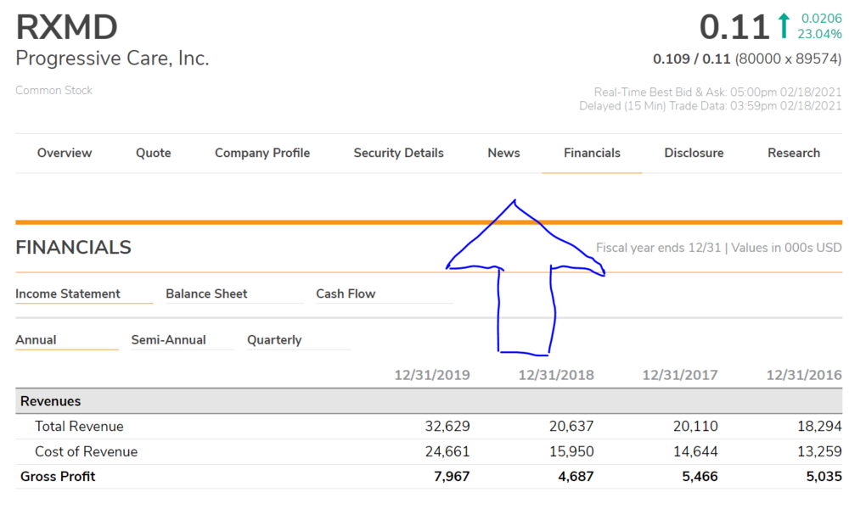Switch to Semi-Annual reporting period
Screen dimensions: 849x509
[x=168, y=340]
